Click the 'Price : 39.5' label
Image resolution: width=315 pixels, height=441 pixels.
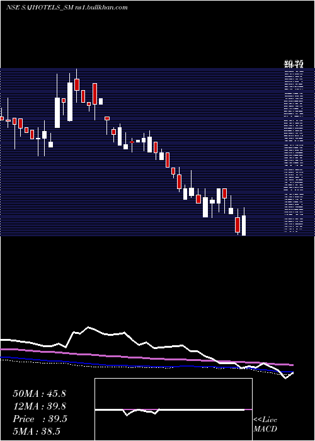(x=40, y=419)
